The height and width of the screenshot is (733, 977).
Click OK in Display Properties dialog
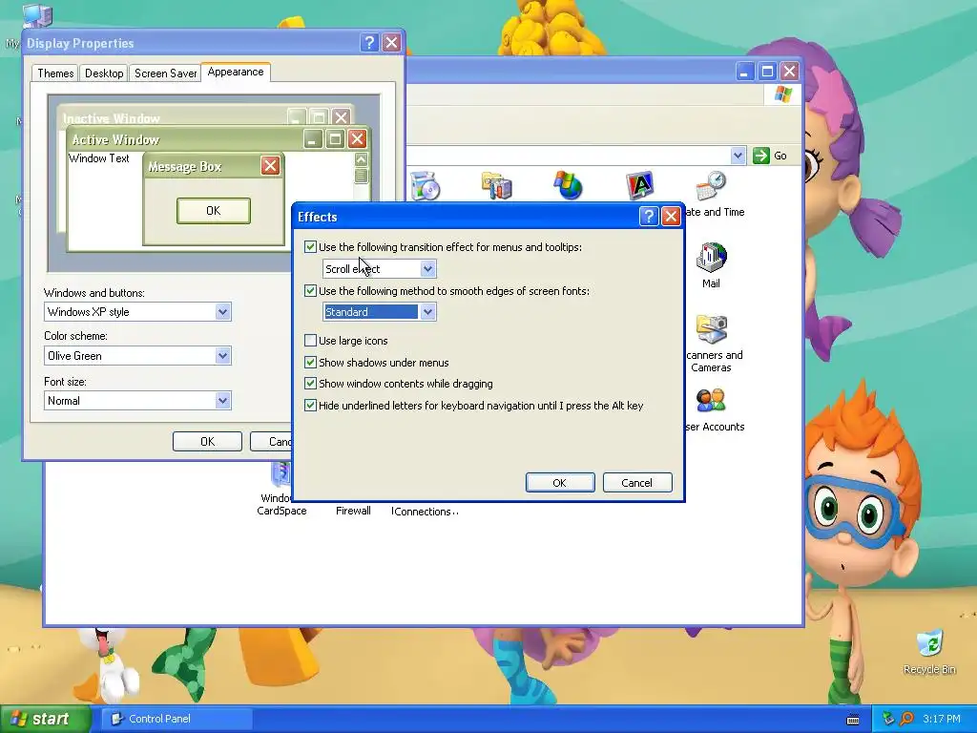[x=207, y=441]
